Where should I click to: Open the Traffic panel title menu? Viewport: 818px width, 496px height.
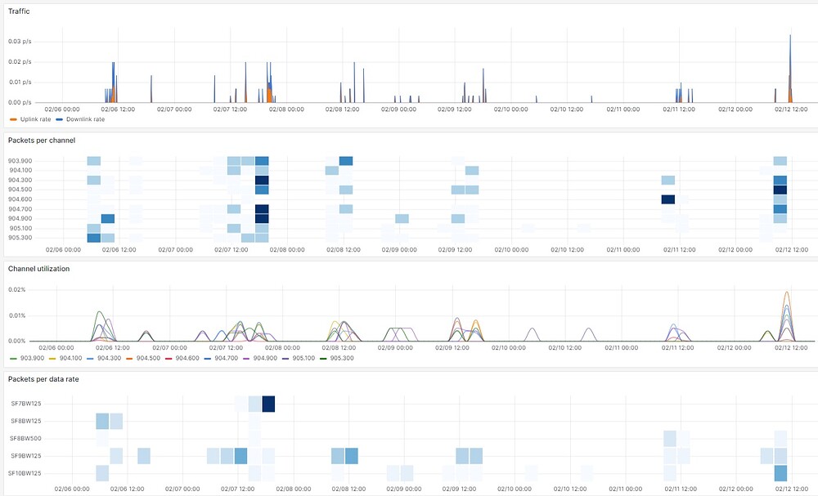point(21,11)
